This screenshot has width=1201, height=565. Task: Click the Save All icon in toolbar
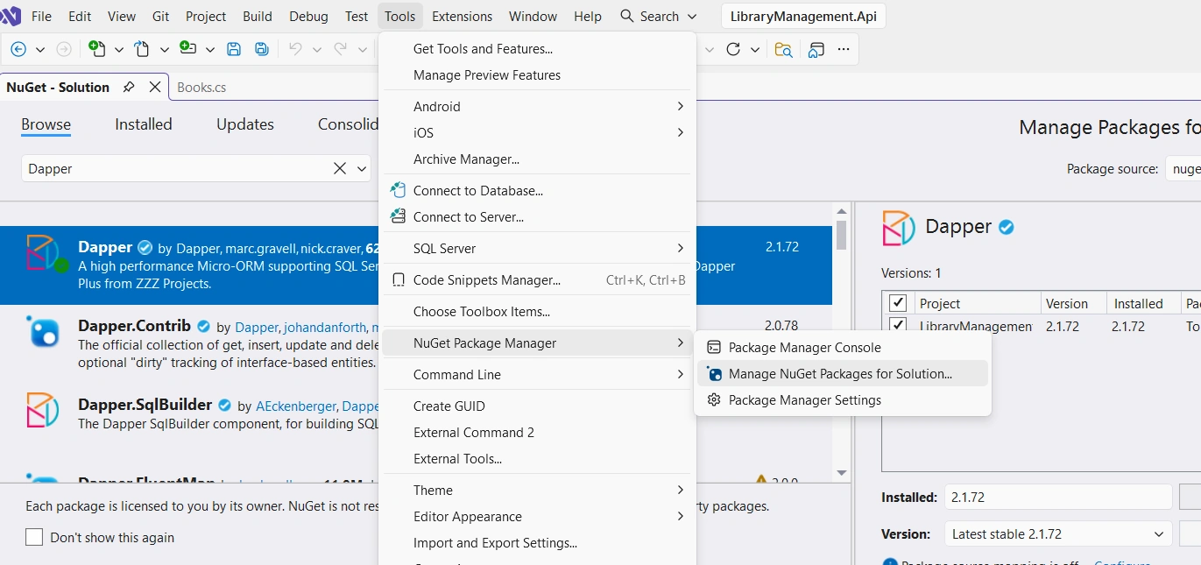click(x=262, y=49)
